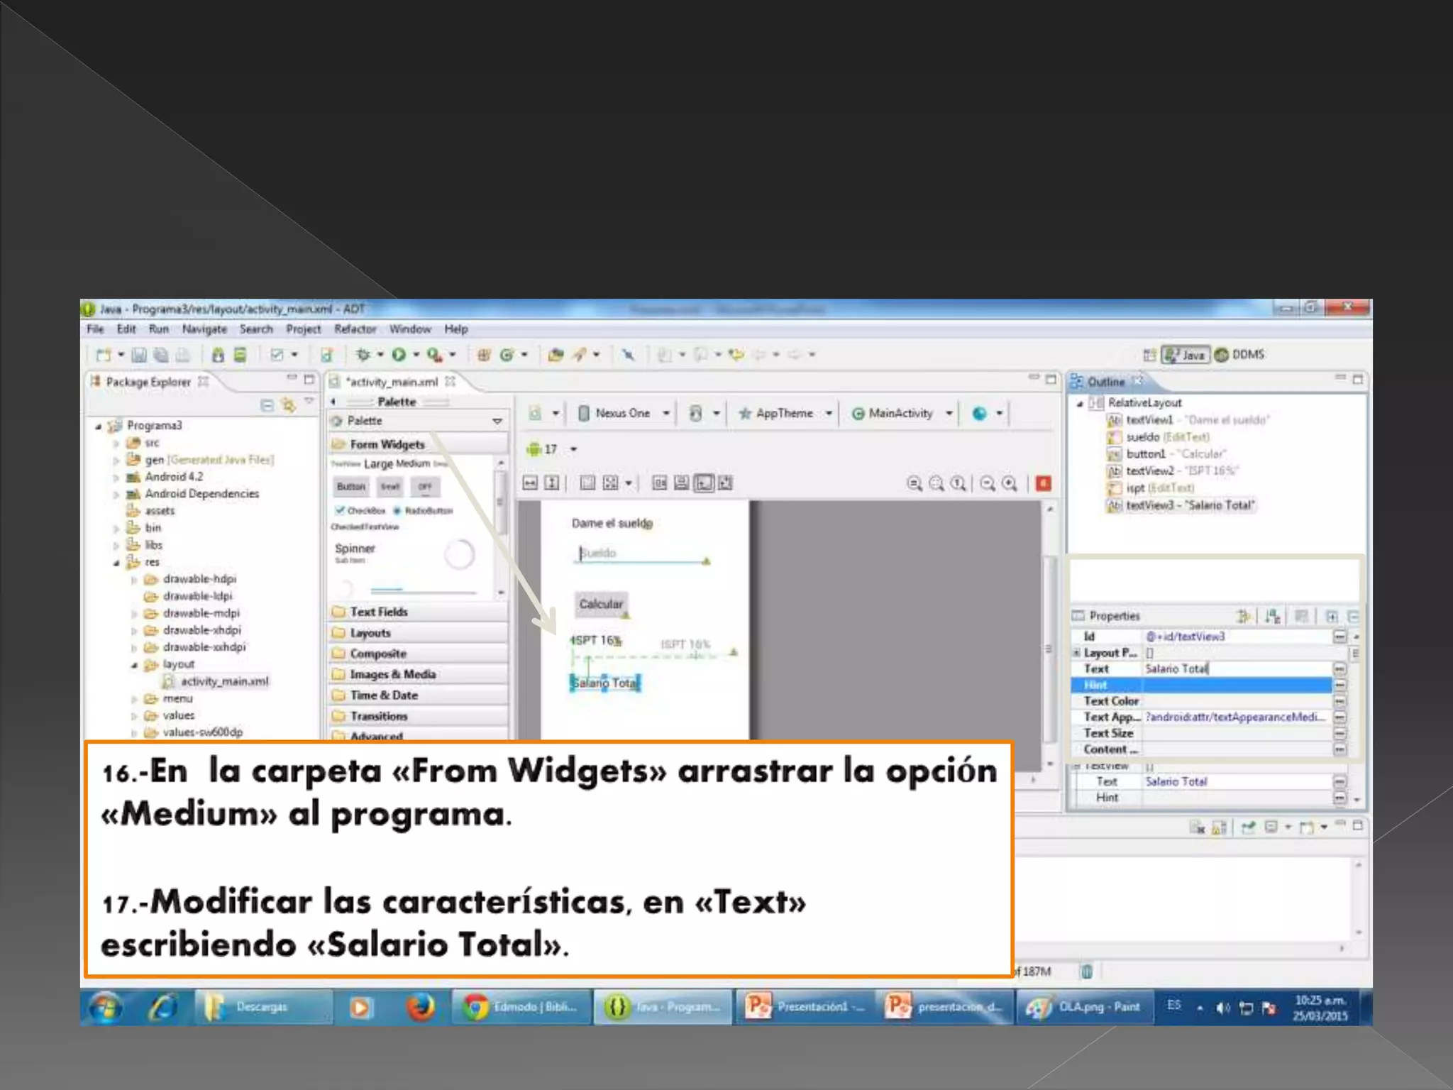Click the Save icon in the toolbar
This screenshot has width=1453, height=1090.
pos(139,355)
